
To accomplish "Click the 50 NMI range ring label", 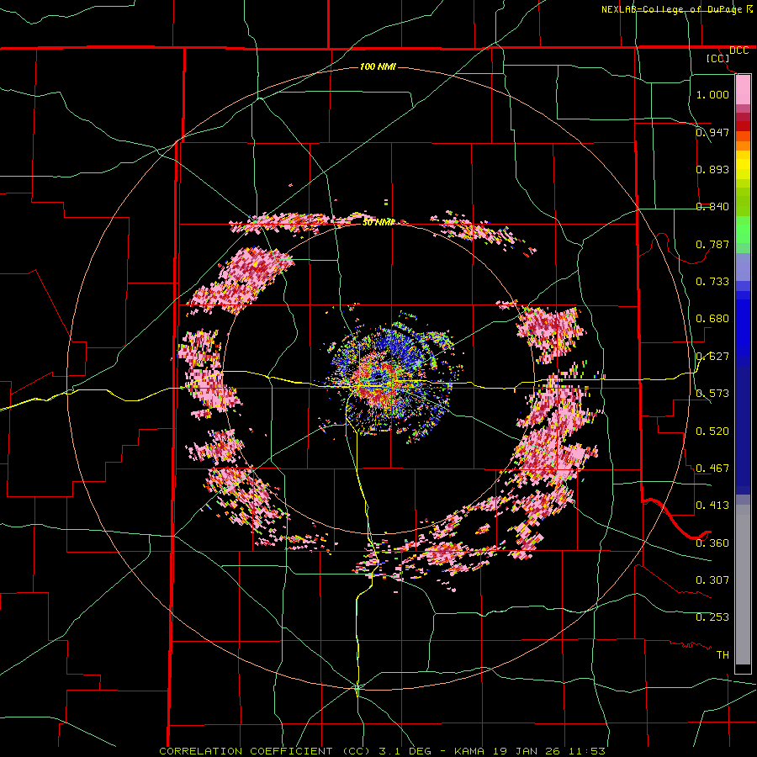I will coord(378,223).
